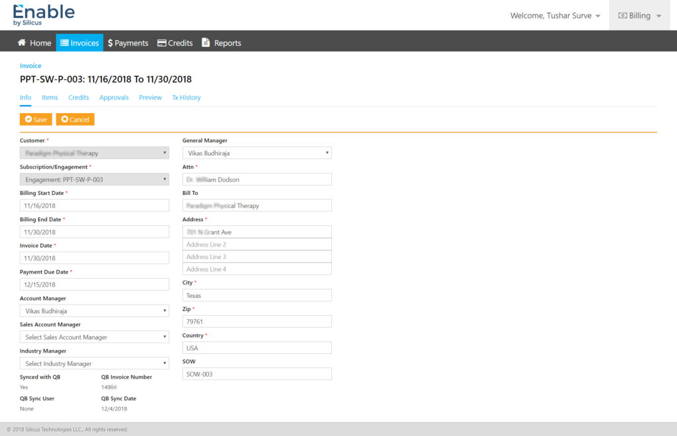Go to Payments section
The height and width of the screenshot is (436, 677).
(x=128, y=43)
